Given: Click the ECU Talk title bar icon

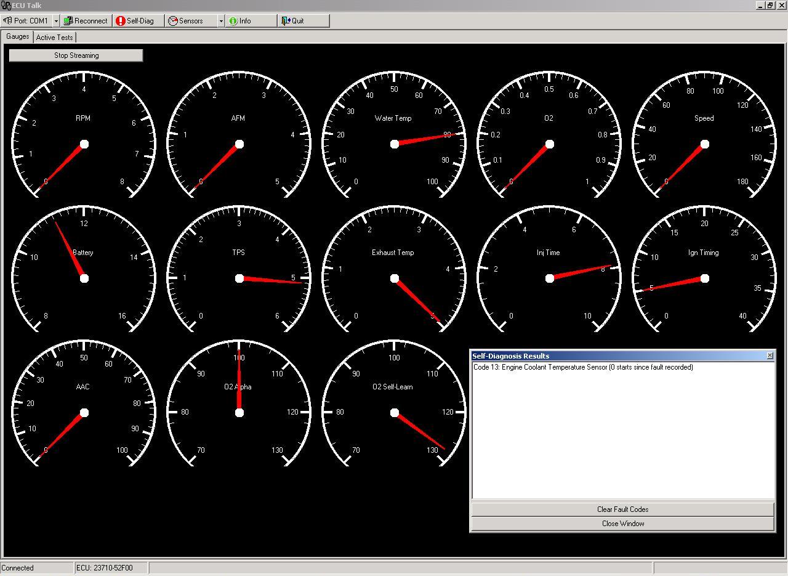Looking at the screenshot, I should tap(6, 5).
